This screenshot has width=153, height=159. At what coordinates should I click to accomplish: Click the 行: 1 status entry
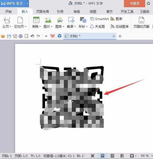click(71, 156)
